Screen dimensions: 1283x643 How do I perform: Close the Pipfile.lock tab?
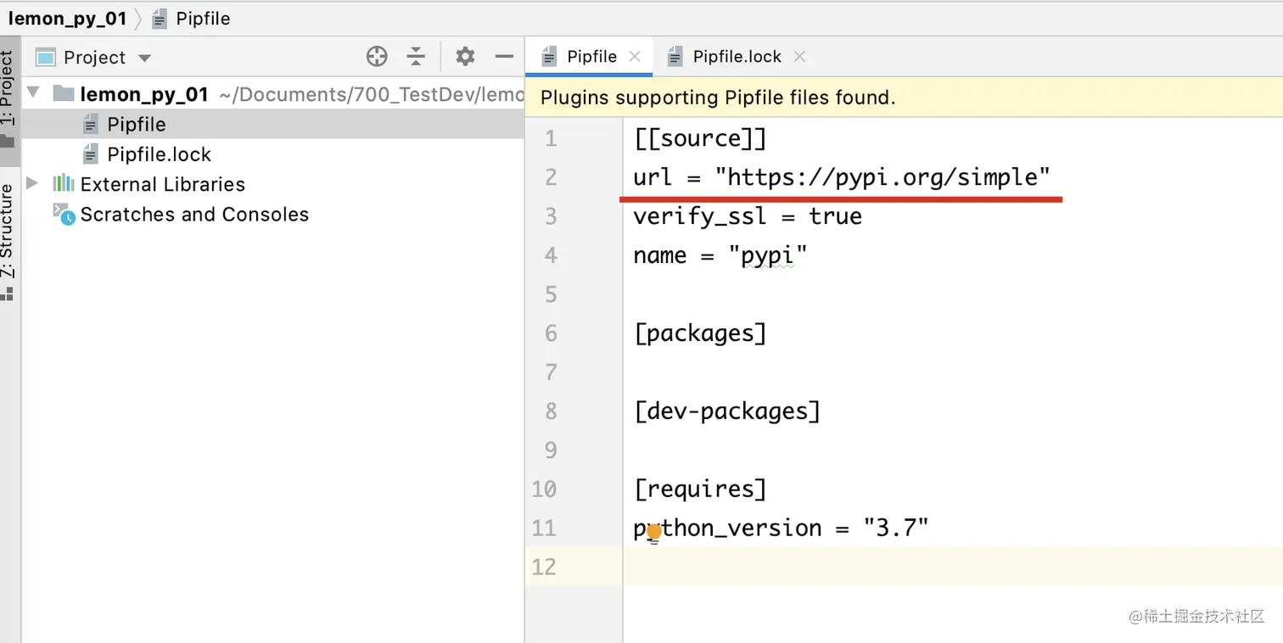click(x=799, y=57)
